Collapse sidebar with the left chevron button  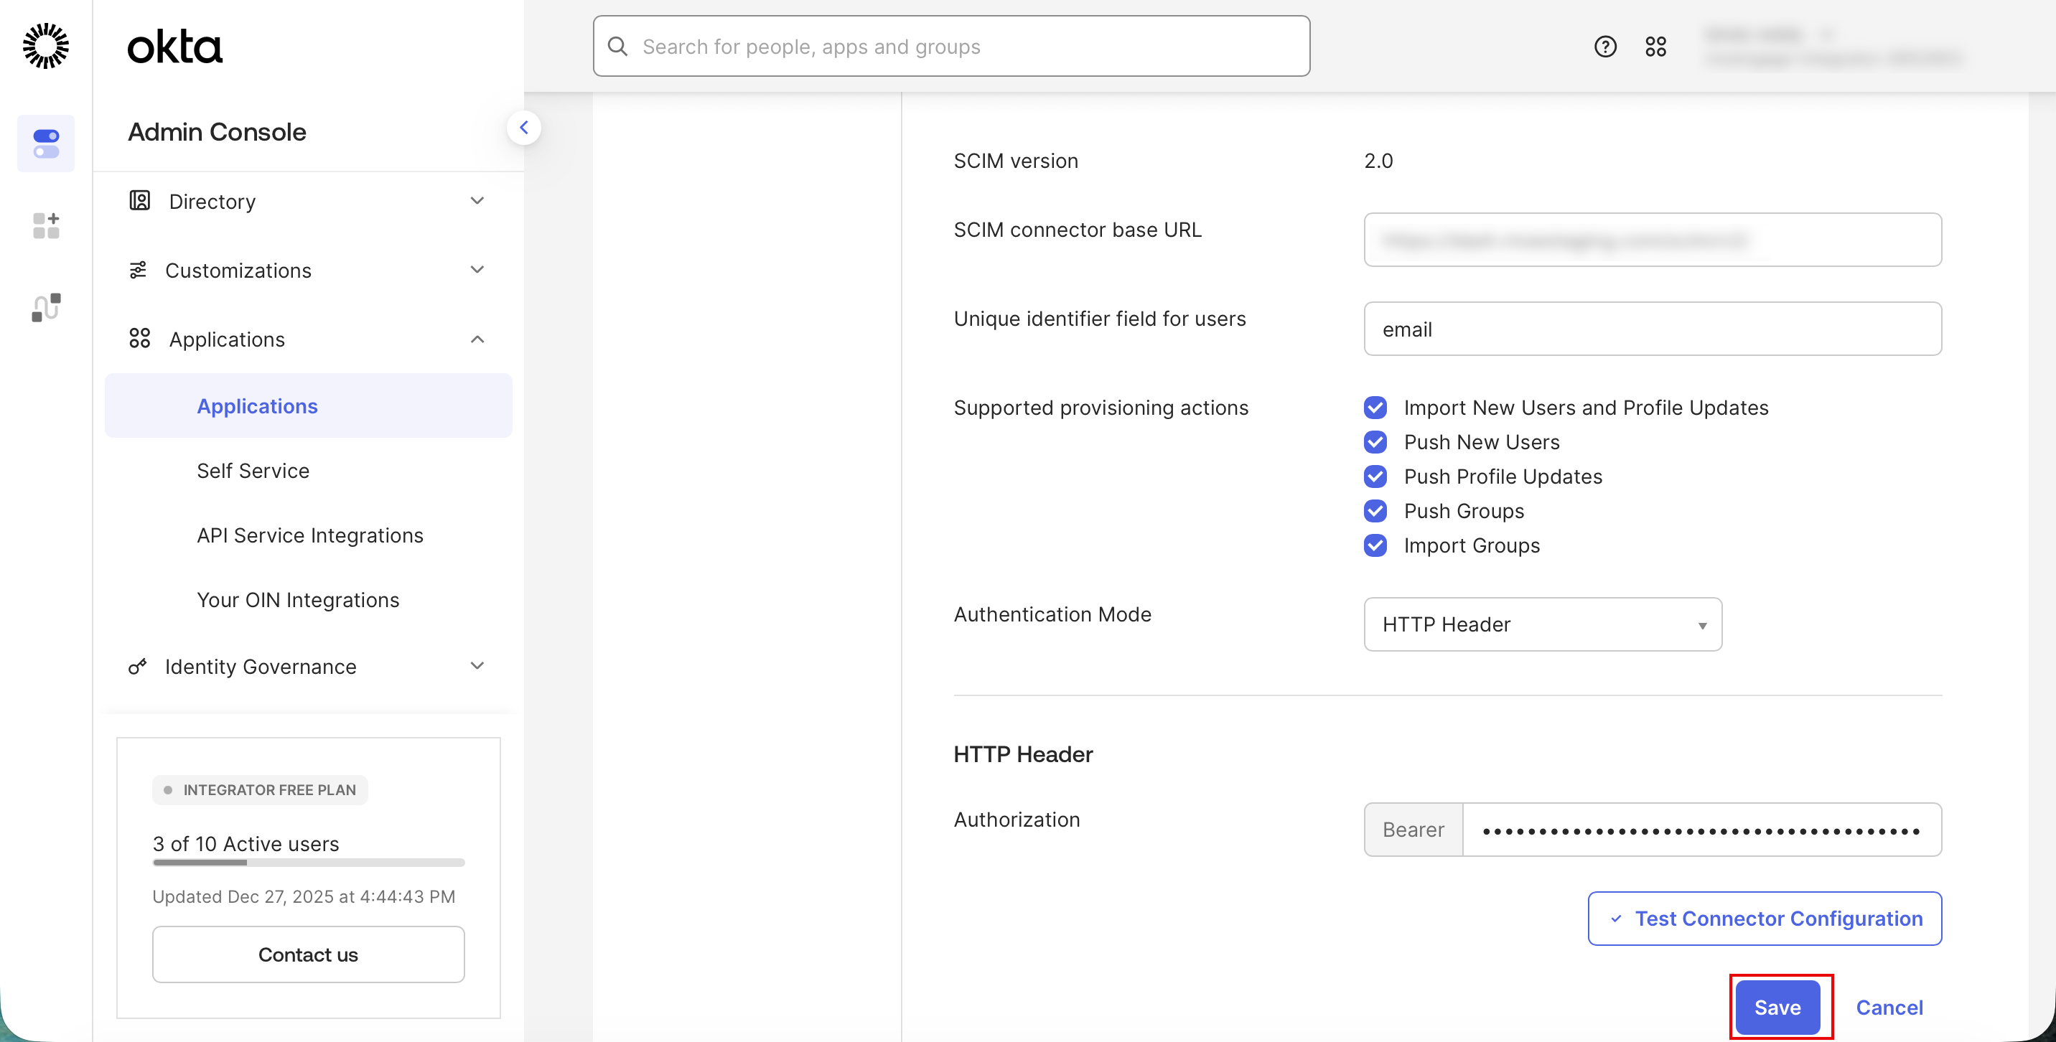point(523,128)
